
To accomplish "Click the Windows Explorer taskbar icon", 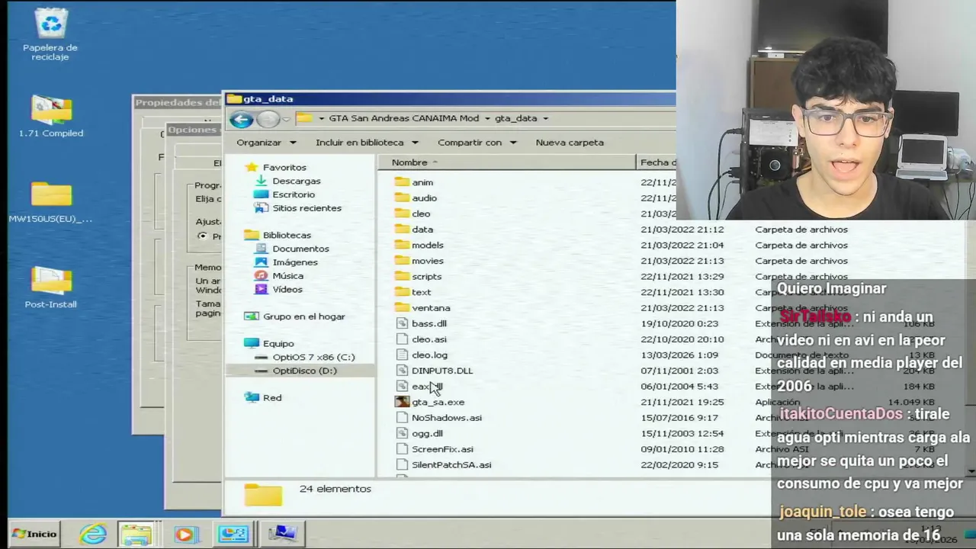I will [x=136, y=534].
